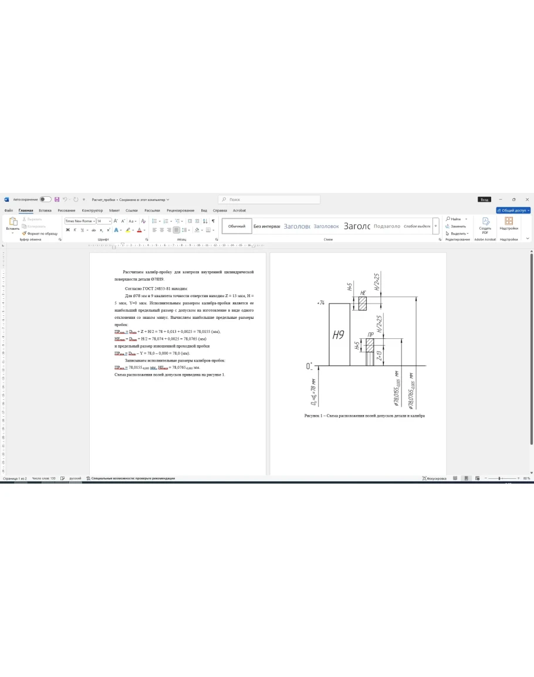Screen dimensions: 534x677
Task: Open the Вставка ribbon tab
Action: click(x=45, y=210)
